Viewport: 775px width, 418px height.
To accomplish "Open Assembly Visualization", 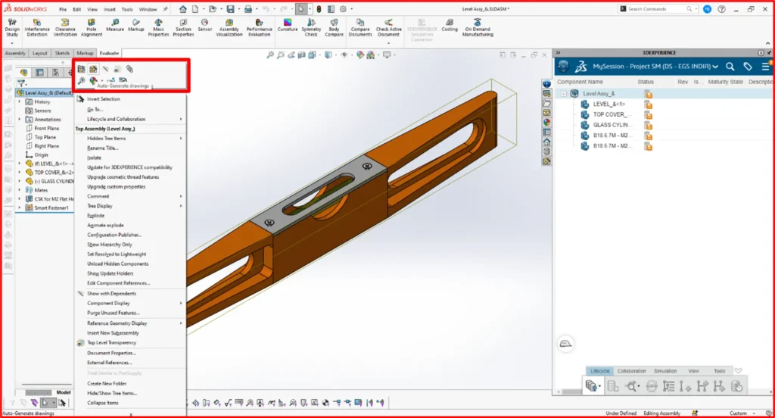I will 229,28.
